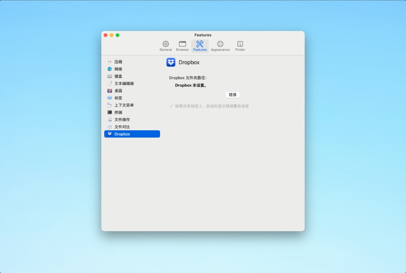Select 桌面 in the sidebar list

[132, 91]
